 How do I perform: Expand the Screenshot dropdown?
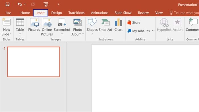62,34
